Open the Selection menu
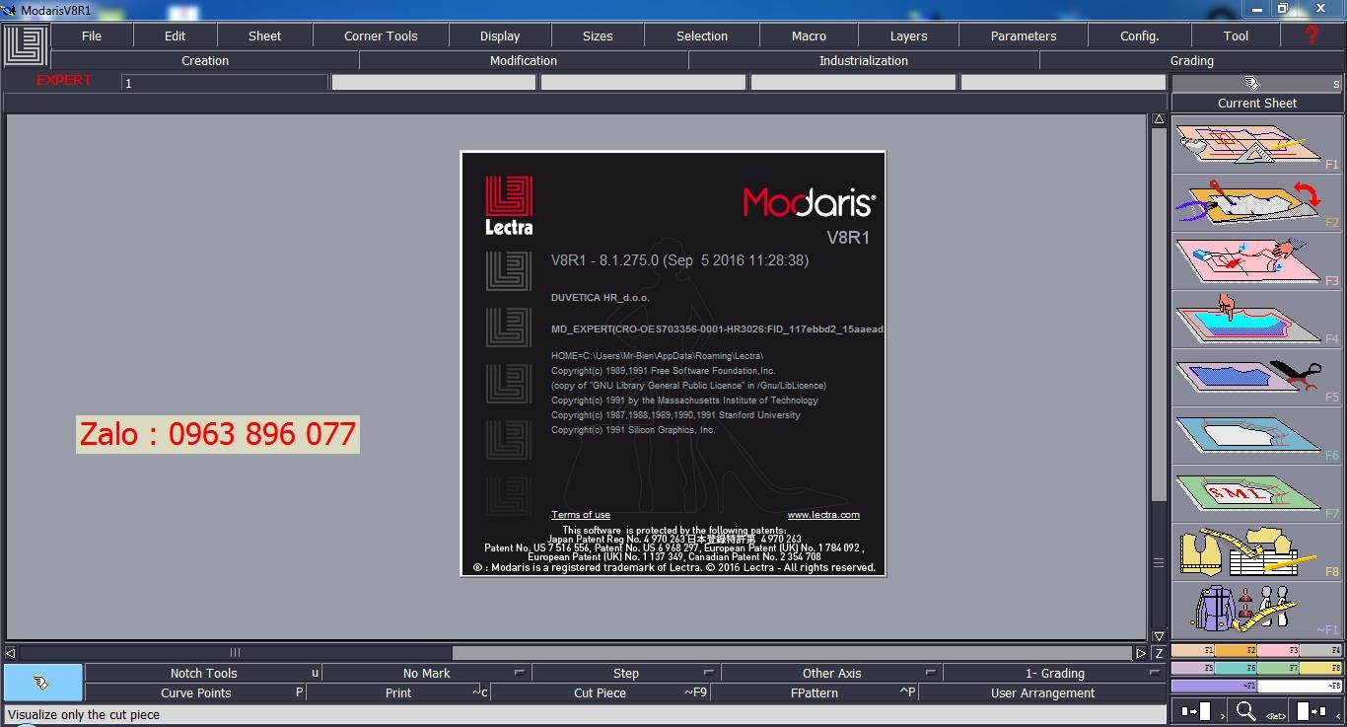This screenshot has height=727, width=1347. (x=702, y=36)
